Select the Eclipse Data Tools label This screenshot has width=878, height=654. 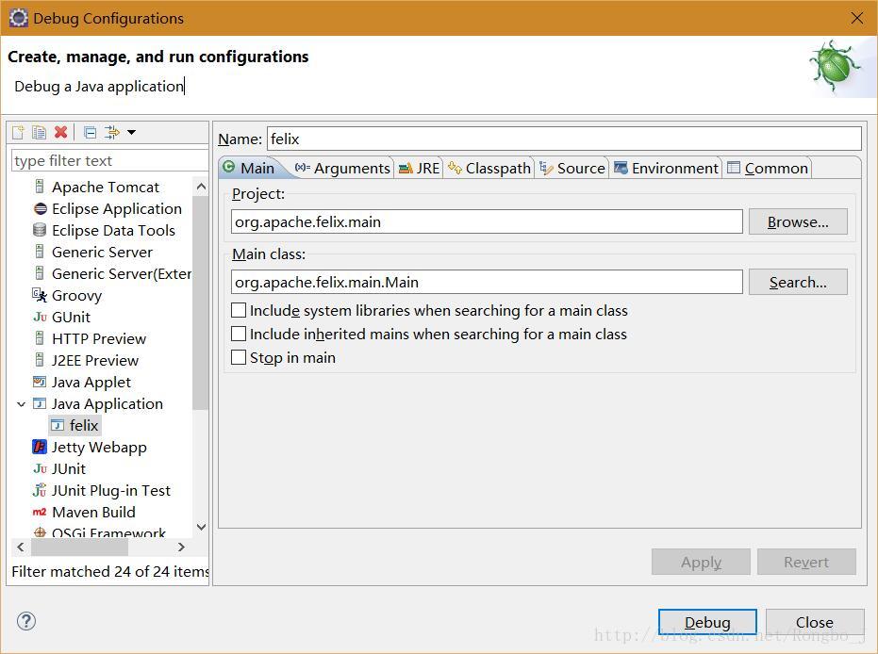(114, 230)
